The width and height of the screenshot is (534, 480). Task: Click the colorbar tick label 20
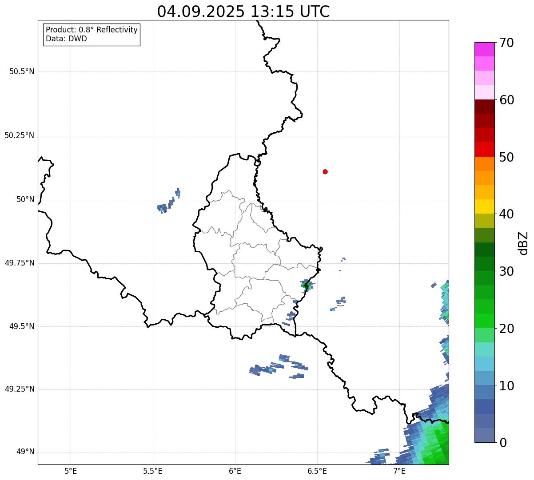[x=506, y=329]
